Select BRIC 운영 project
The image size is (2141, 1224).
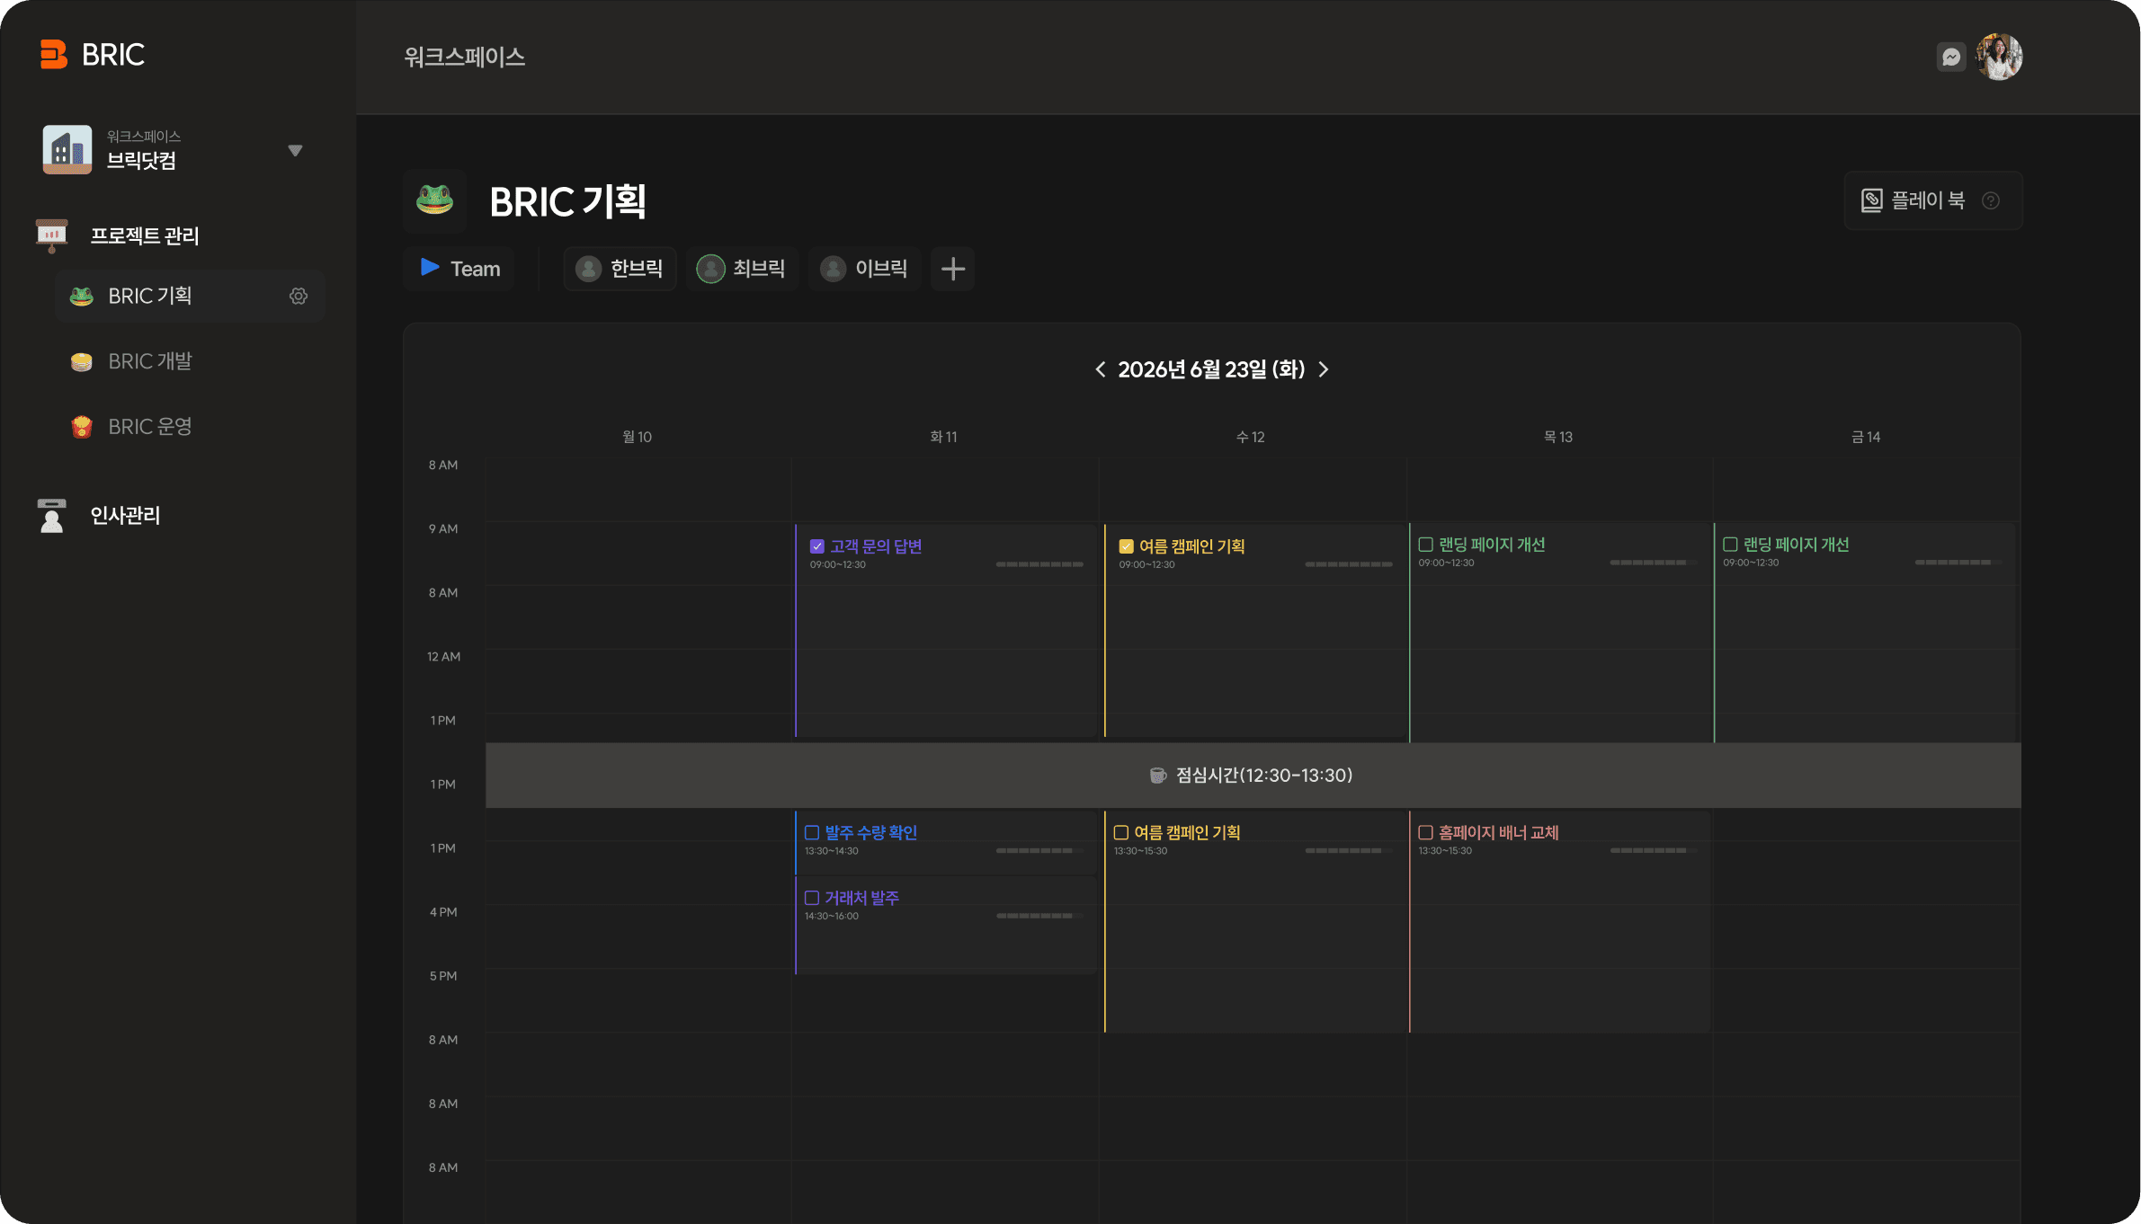[x=150, y=427]
